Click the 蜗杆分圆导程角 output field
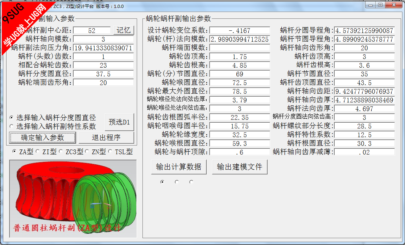Viewport: 405px width, 245px height. 364,30
